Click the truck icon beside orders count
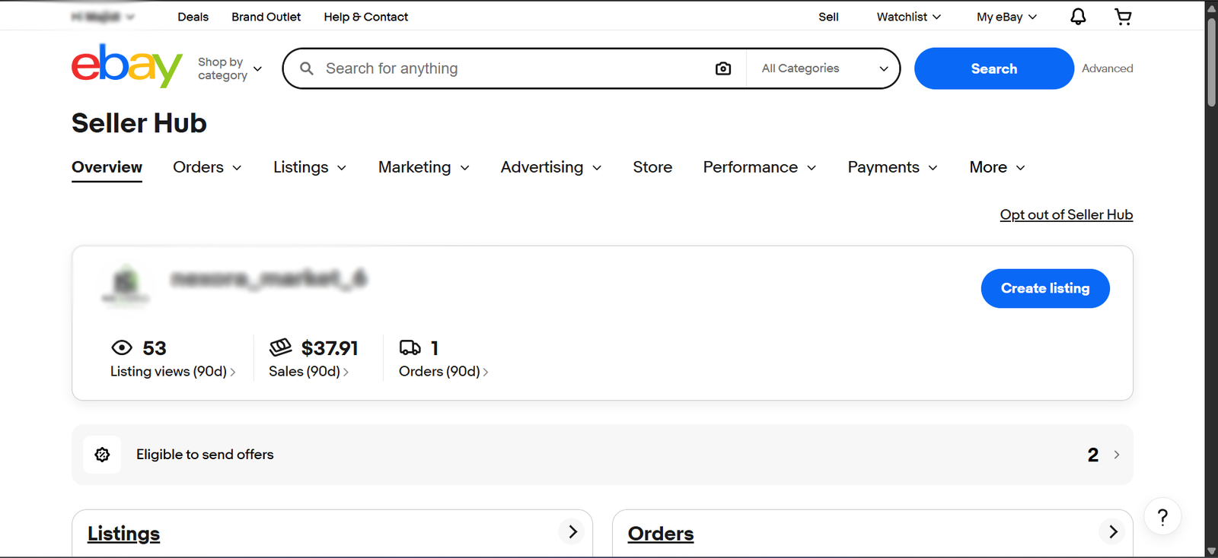The height and width of the screenshot is (558, 1218). click(x=410, y=347)
